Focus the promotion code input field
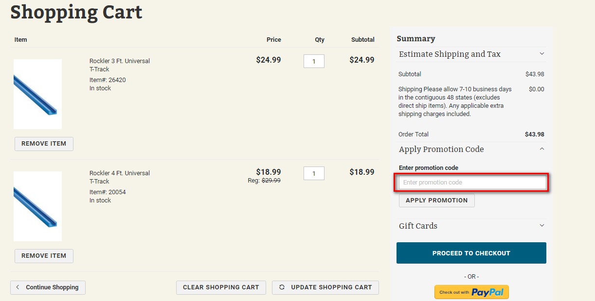 (472, 183)
